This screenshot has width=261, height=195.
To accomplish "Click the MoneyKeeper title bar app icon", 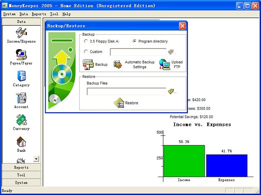I will (4, 6).
